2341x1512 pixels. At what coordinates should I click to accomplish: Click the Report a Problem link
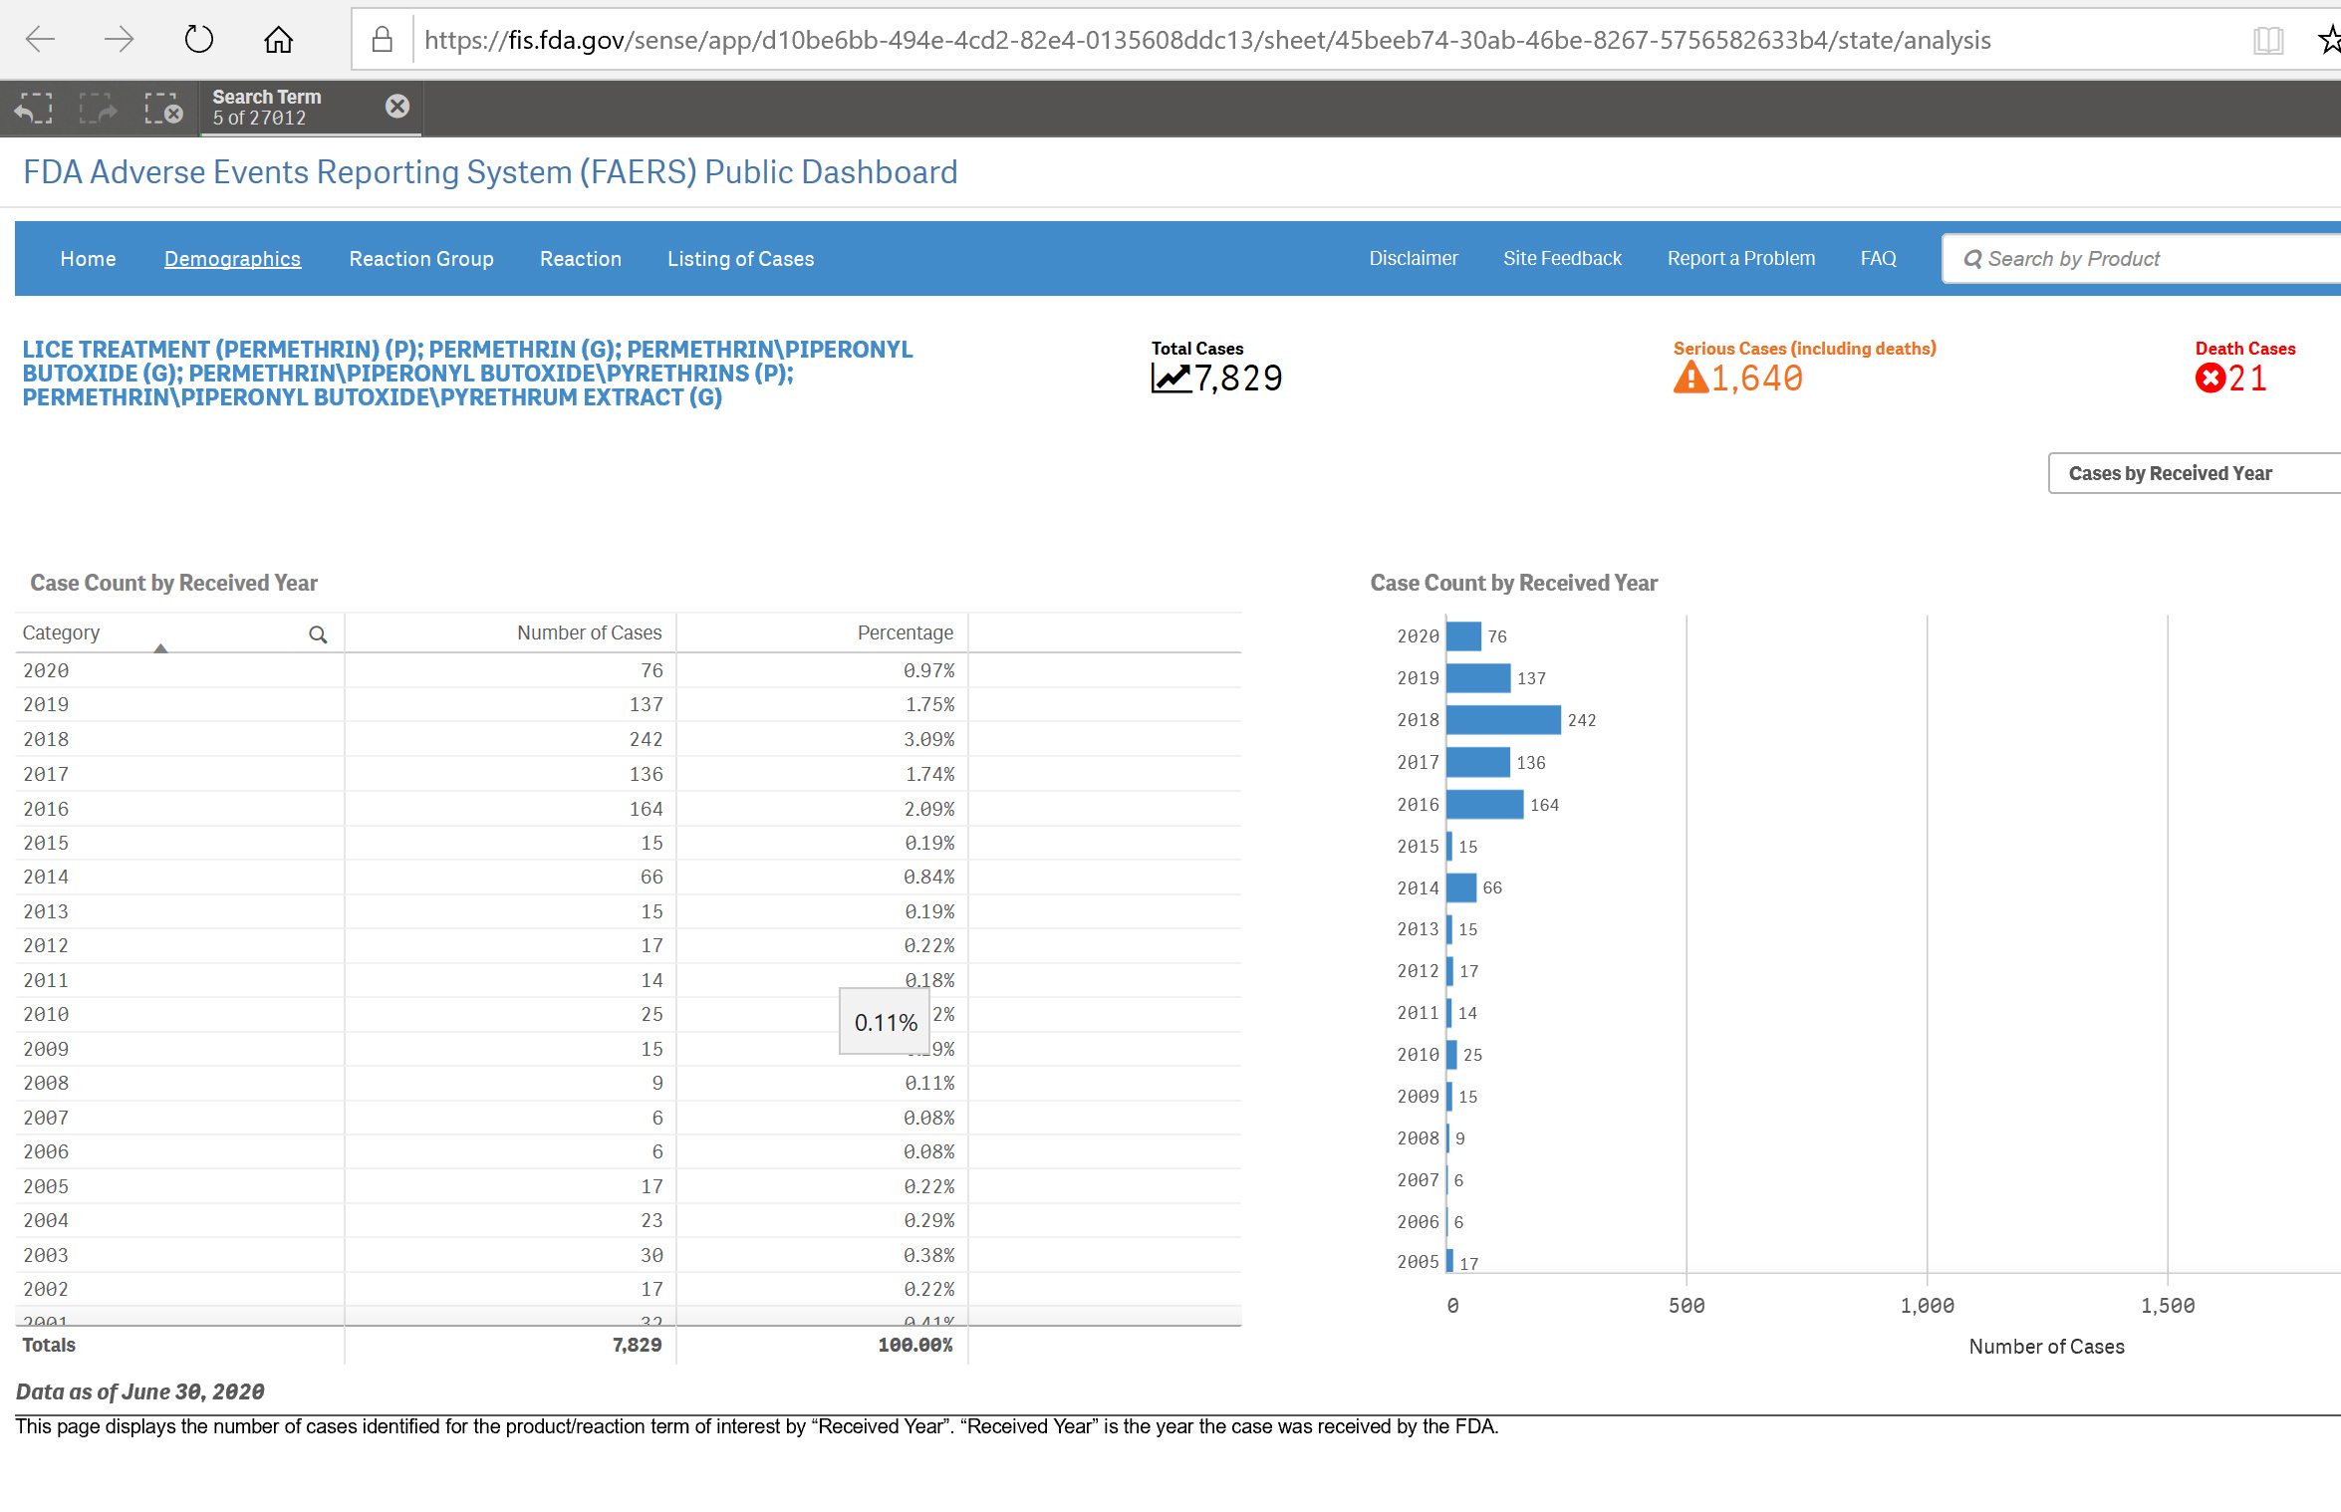1740,259
